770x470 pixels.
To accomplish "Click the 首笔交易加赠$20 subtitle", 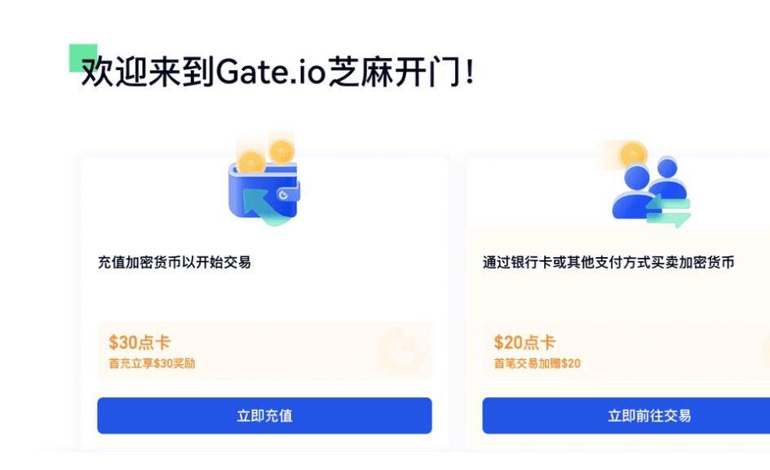I will pos(537,364).
